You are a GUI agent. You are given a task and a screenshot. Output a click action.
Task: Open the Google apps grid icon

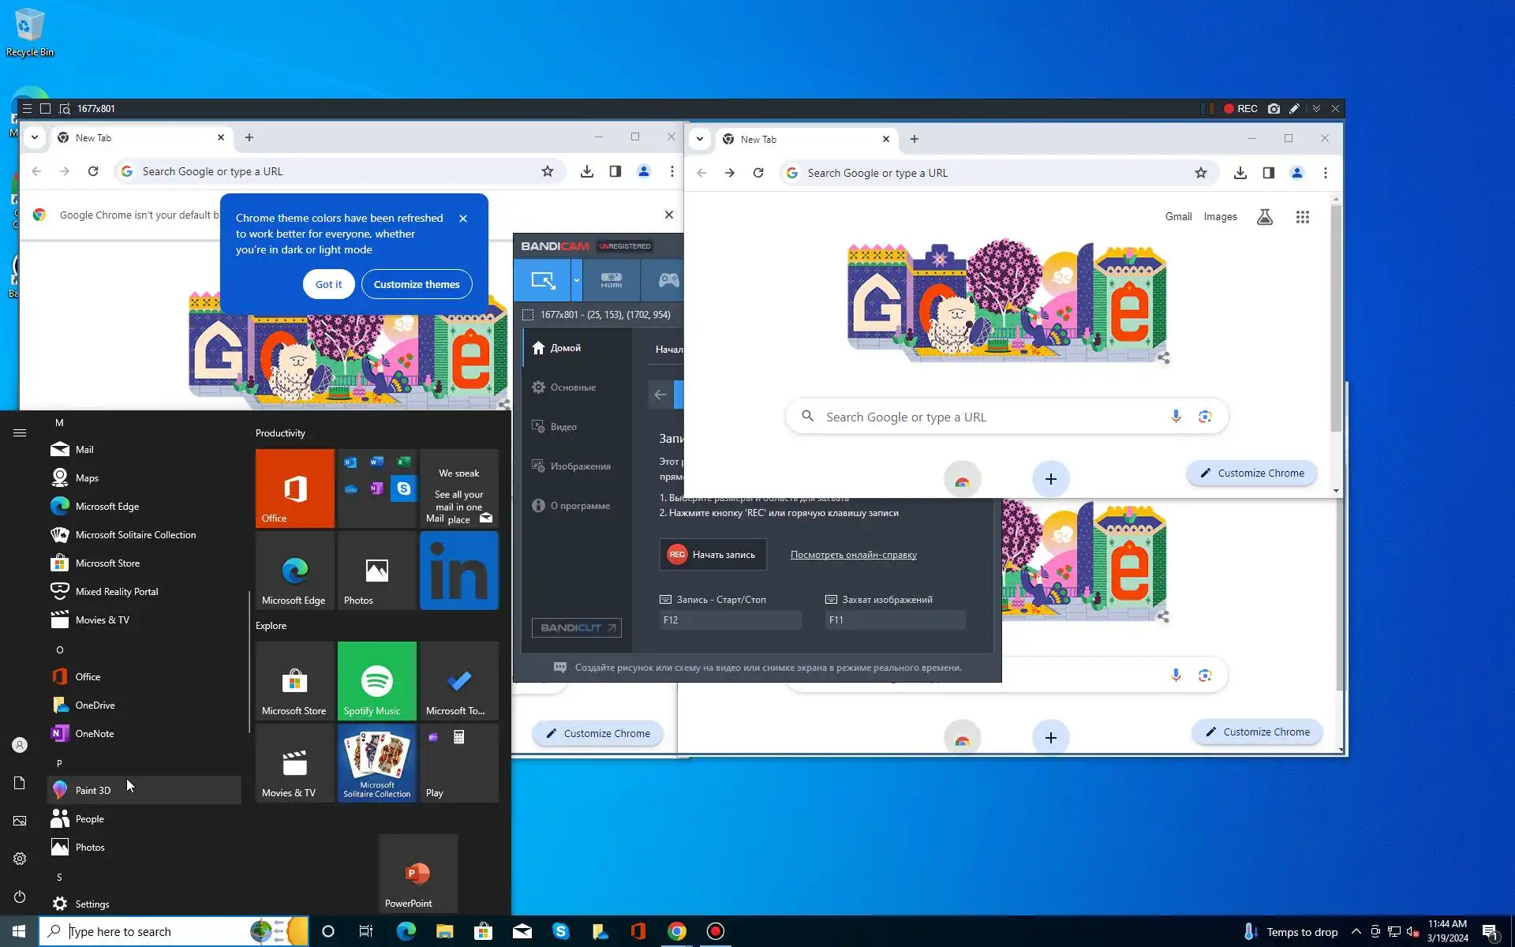coord(1302,217)
